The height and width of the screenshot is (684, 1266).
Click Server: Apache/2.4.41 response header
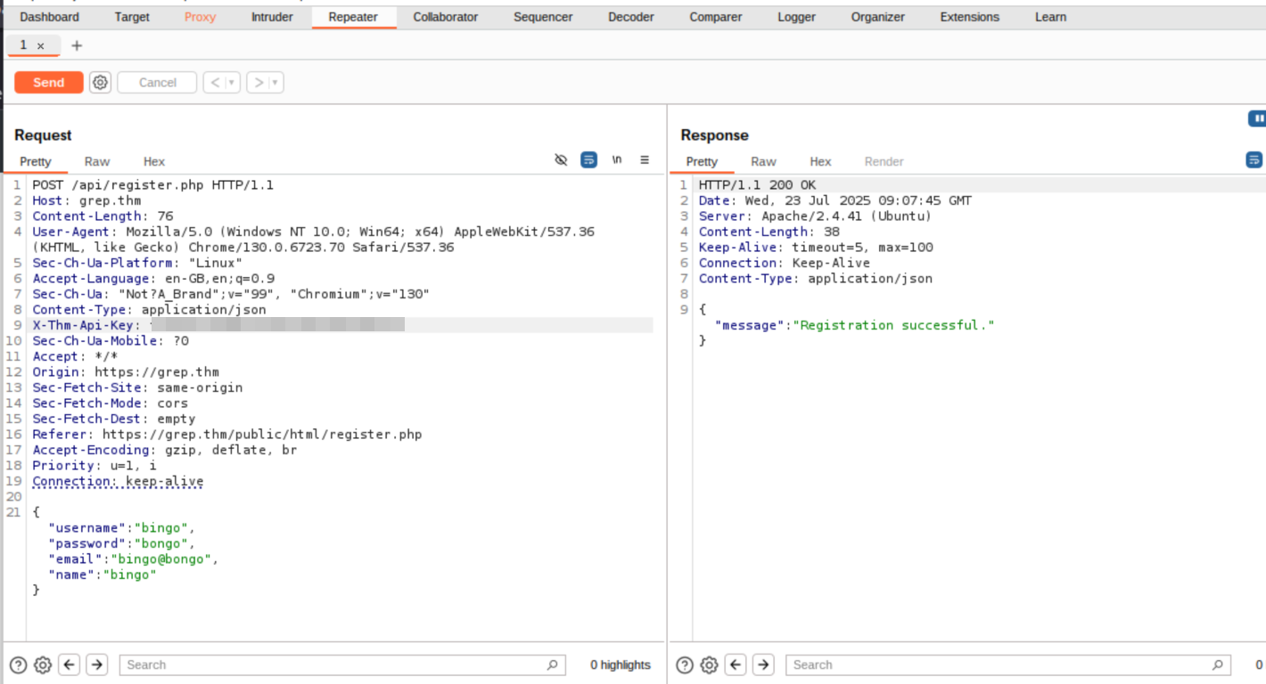815,216
